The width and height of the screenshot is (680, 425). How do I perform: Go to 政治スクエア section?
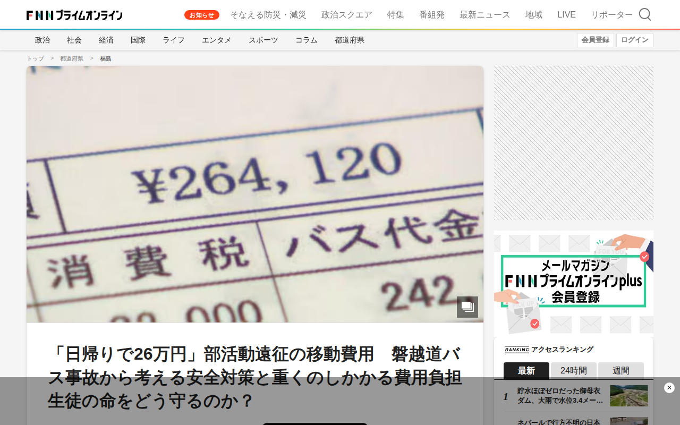347,15
